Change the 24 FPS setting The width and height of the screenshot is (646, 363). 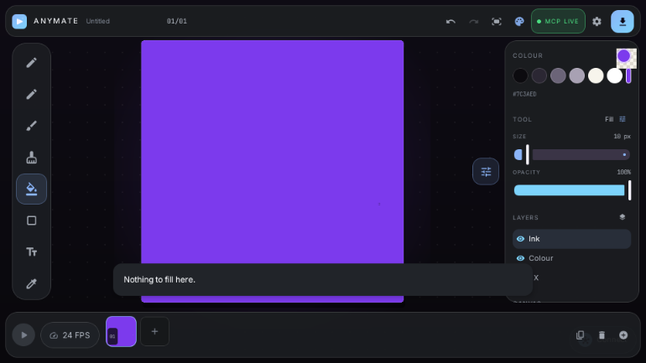(x=70, y=335)
